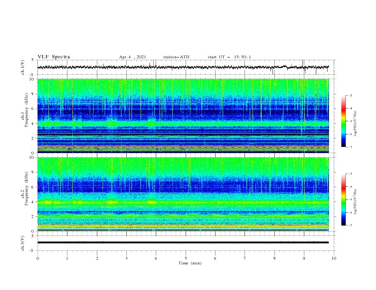The image size is (376, 290).
Task: Click inside the ch.1 spectrogram plot
Action: click(x=183, y=116)
